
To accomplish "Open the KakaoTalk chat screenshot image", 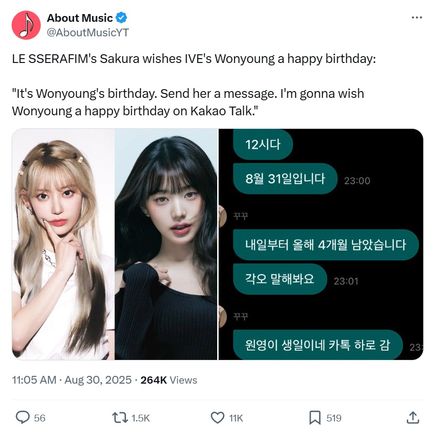I will (x=321, y=245).
